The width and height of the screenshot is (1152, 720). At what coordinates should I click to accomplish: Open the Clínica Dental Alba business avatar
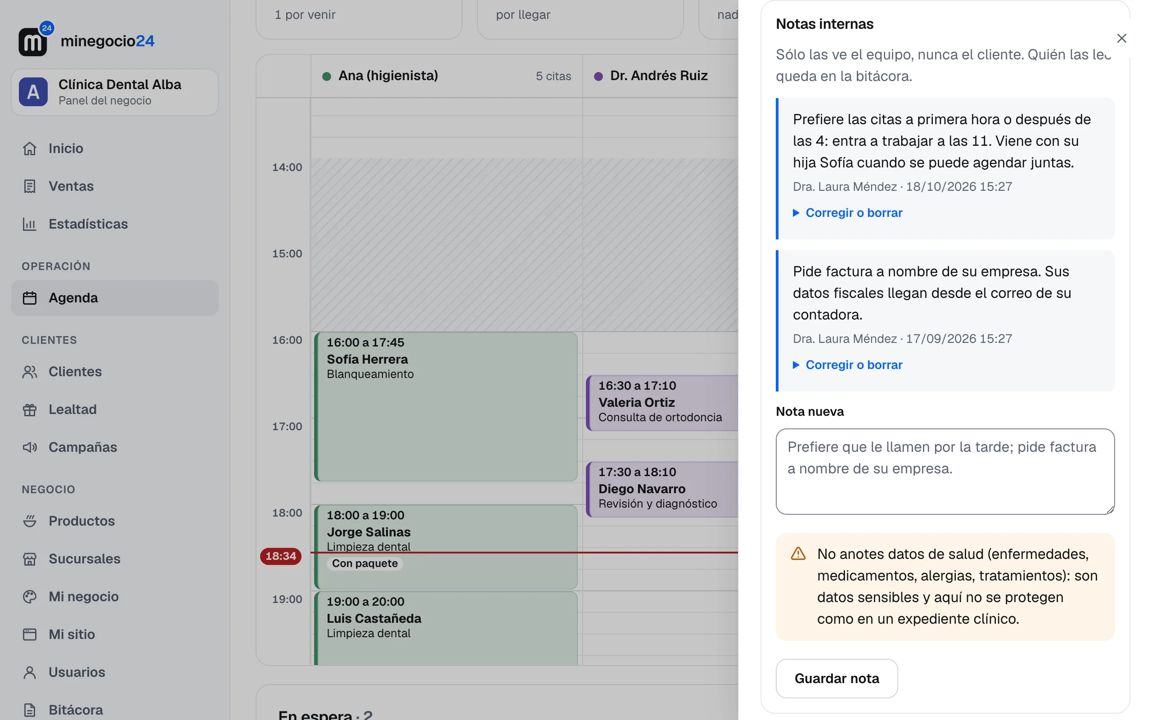[33, 91]
